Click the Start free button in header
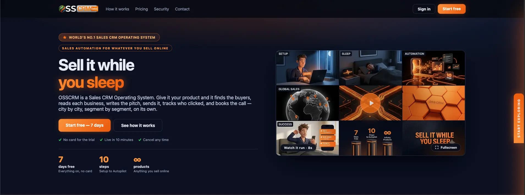Image resolution: width=525 pixels, height=195 pixels. click(x=452, y=9)
